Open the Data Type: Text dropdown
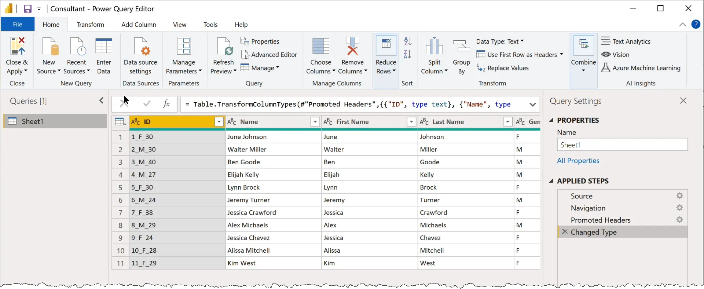 (500, 41)
